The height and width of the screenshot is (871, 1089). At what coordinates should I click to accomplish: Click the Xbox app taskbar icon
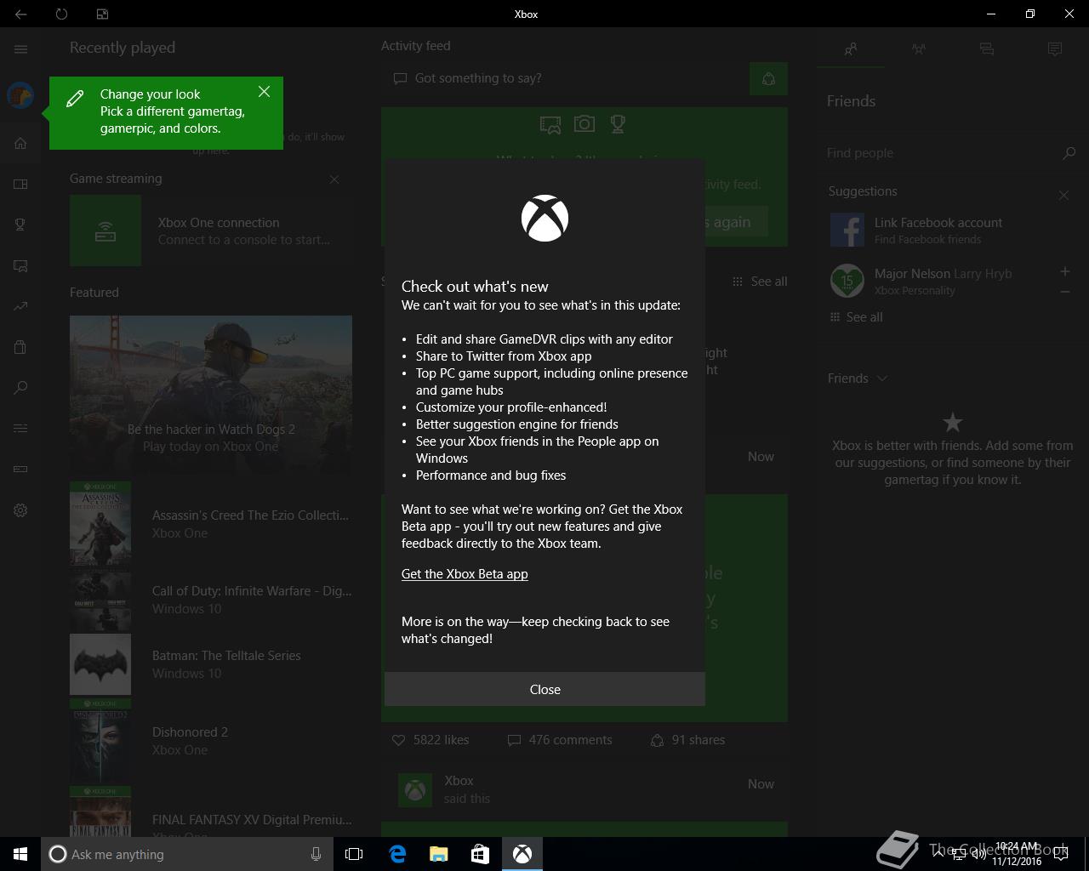click(522, 854)
